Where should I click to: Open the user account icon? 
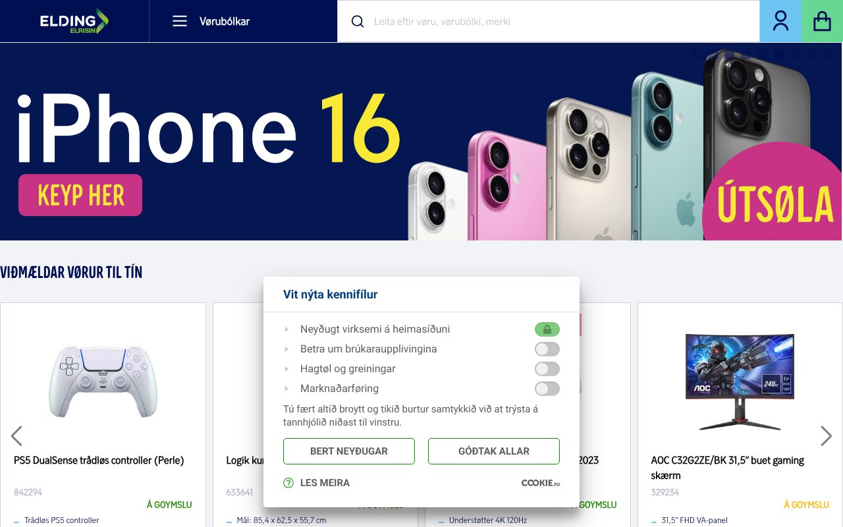click(x=780, y=21)
